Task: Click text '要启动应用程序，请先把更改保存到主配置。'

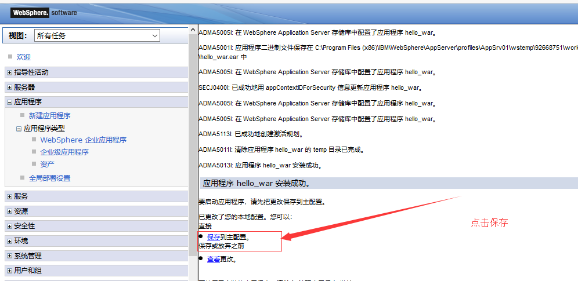Action: pyautogui.click(x=262, y=202)
